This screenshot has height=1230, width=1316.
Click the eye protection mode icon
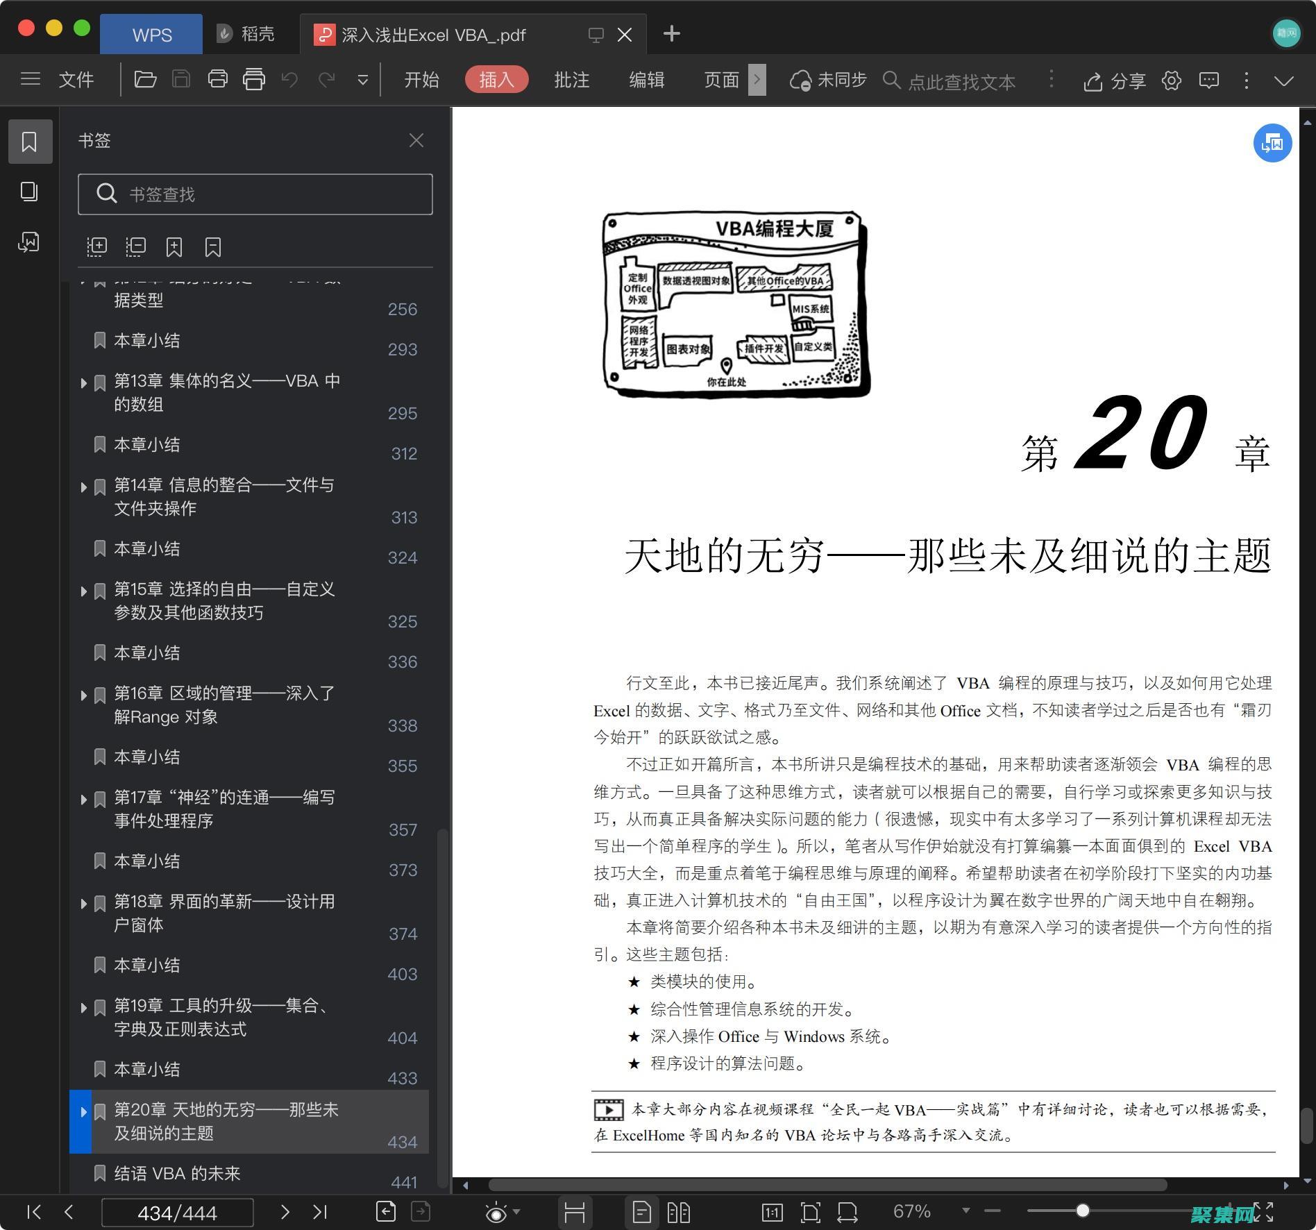(x=497, y=1211)
